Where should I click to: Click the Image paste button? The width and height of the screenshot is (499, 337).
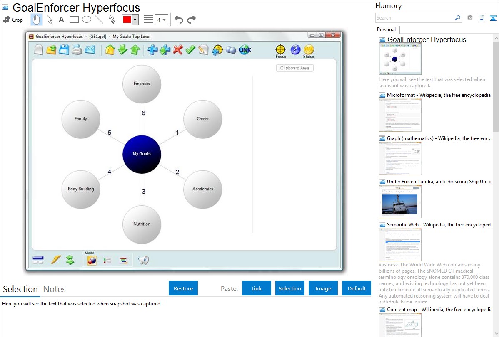pos(323,288)
